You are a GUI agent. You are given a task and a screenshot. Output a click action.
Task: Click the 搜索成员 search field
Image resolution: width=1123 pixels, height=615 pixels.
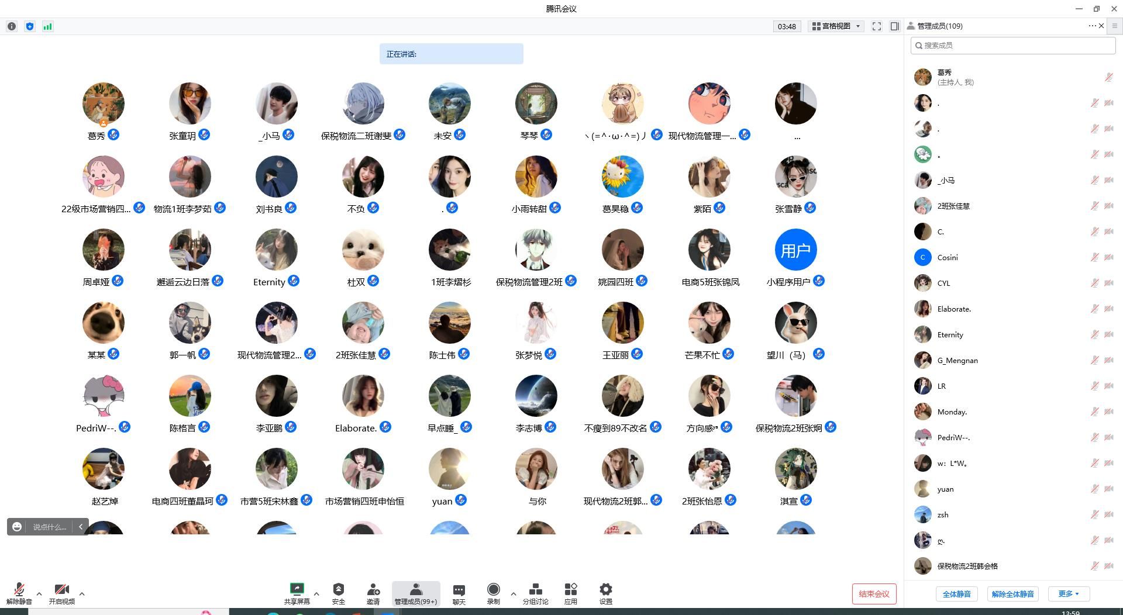(x=1013, y=46)
